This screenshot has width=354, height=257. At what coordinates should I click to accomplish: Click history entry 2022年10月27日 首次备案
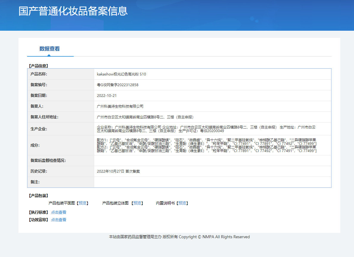click(118, 171)
